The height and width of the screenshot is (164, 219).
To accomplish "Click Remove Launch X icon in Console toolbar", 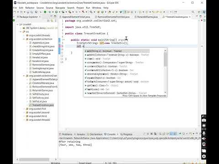I will [x=151, y=134].
